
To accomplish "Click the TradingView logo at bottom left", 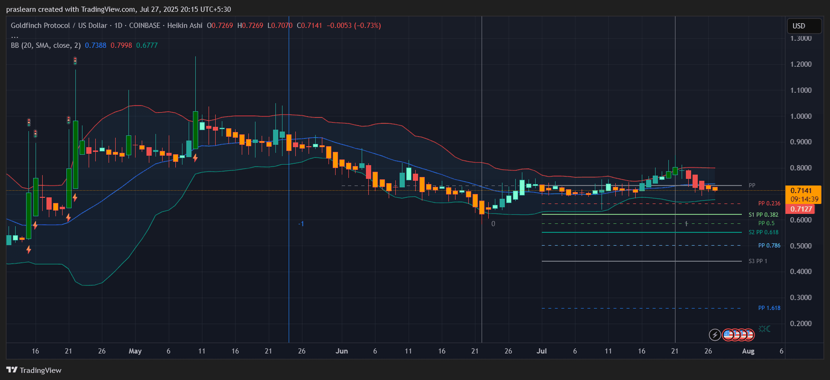I will click(x=12, y=370).
